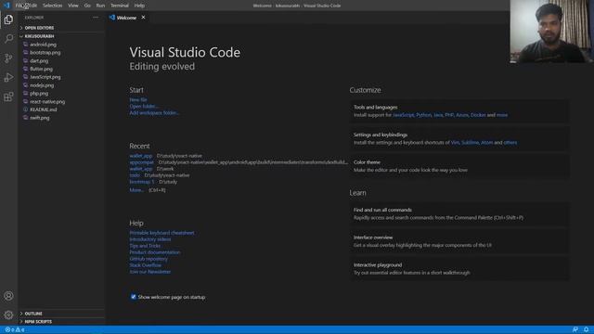
Task: Click the feedback icon in status bar
Action: (575, 330)
